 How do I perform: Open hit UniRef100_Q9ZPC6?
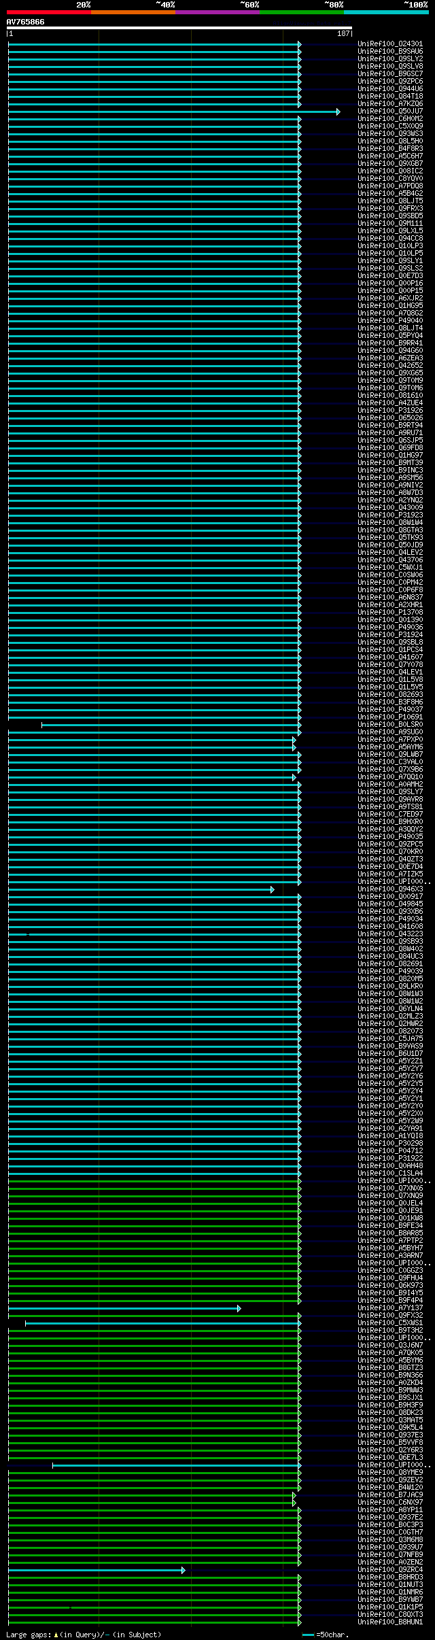tap(390, 81)
